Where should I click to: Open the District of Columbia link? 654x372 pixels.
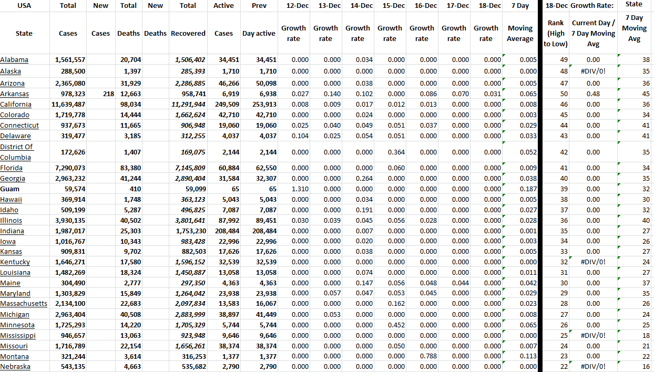point(16,152)
